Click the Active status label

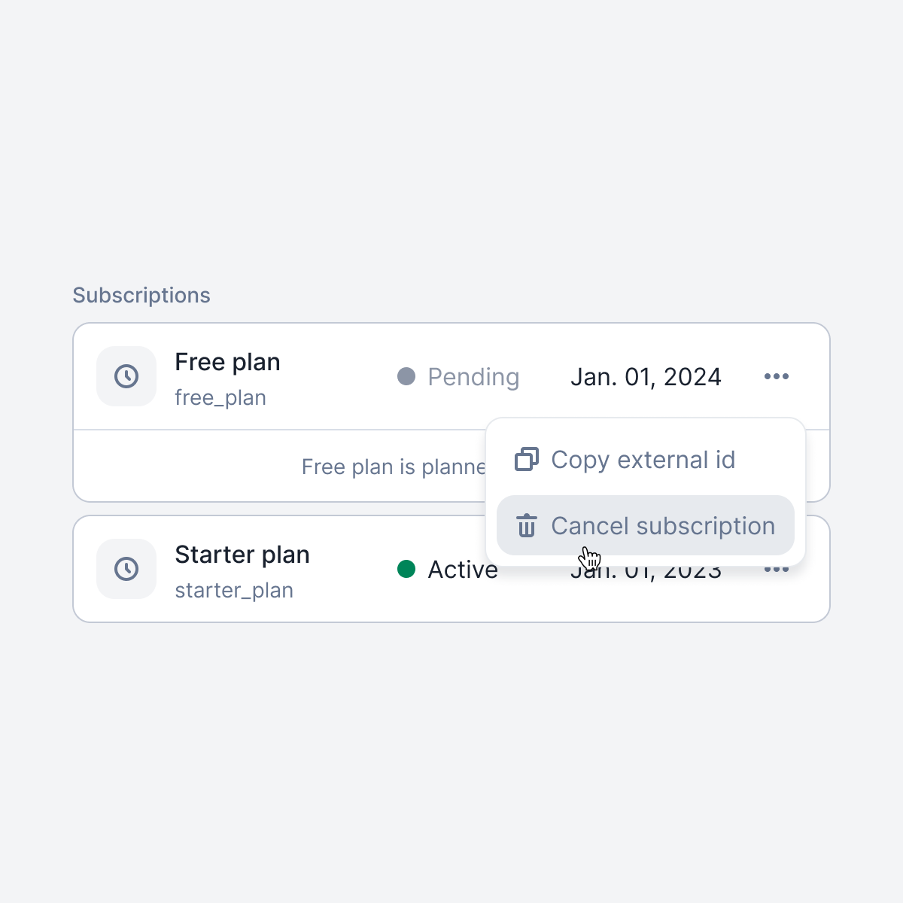pos(463,570)
